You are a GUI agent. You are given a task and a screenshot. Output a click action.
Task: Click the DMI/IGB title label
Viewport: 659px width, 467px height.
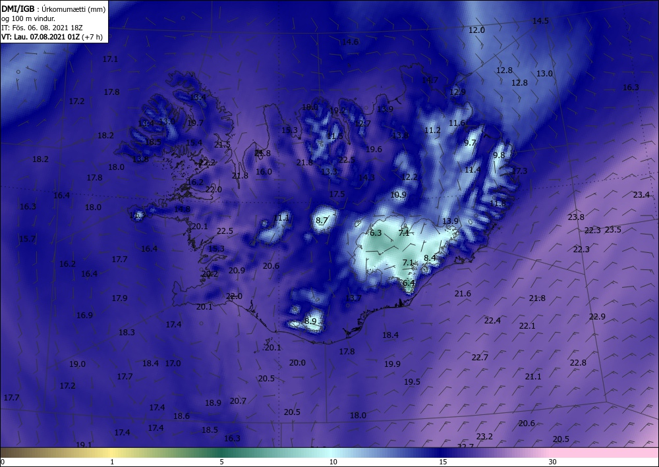(18, 9)
